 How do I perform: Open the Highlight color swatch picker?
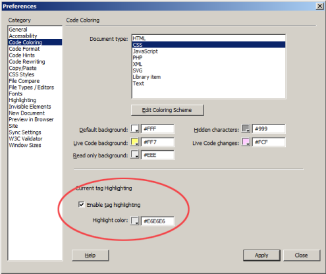point(135,221)
